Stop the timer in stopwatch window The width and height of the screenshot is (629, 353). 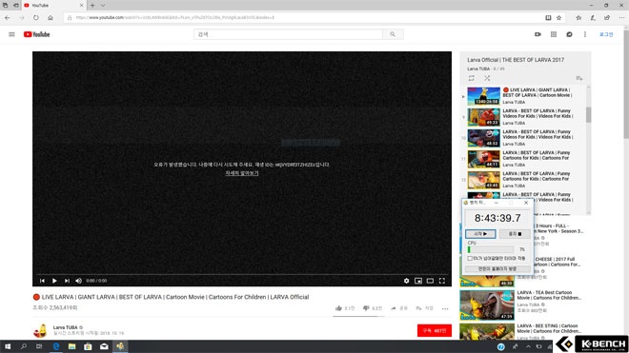point(515,234)
